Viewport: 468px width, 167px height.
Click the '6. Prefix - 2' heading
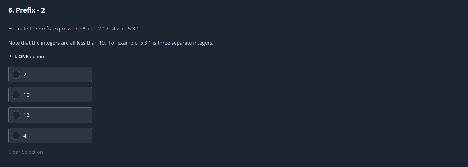coord(27,10)
